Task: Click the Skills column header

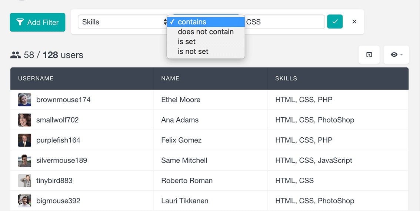Action: point(286,78)
